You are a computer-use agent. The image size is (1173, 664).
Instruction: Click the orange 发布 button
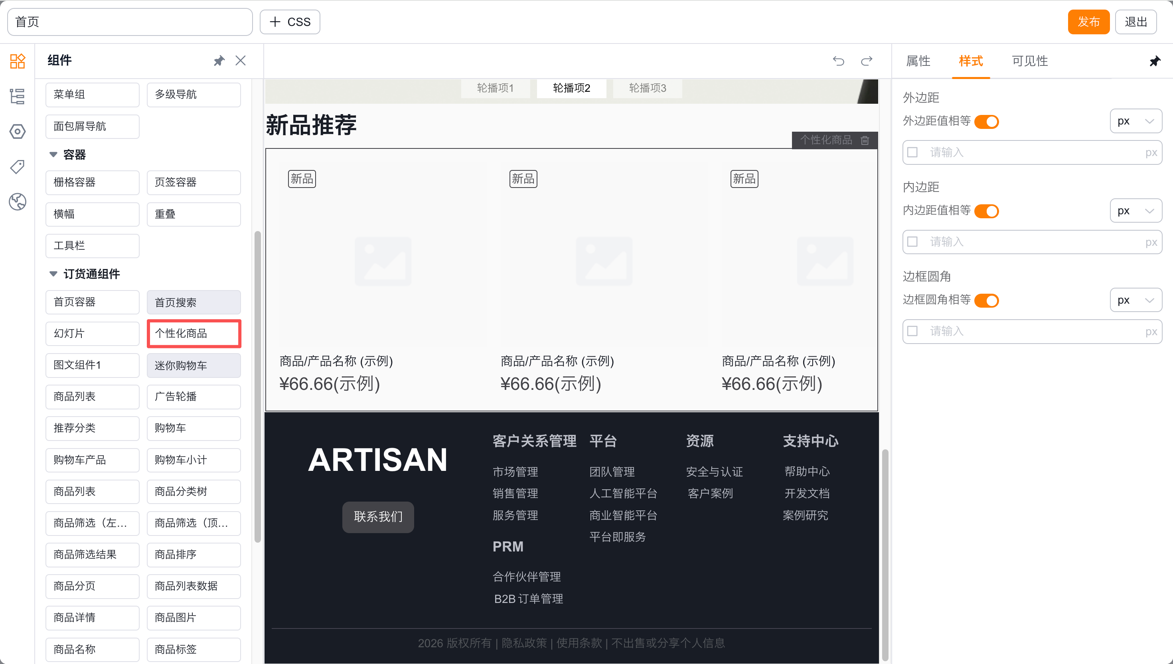click(x=1088, y=22)
